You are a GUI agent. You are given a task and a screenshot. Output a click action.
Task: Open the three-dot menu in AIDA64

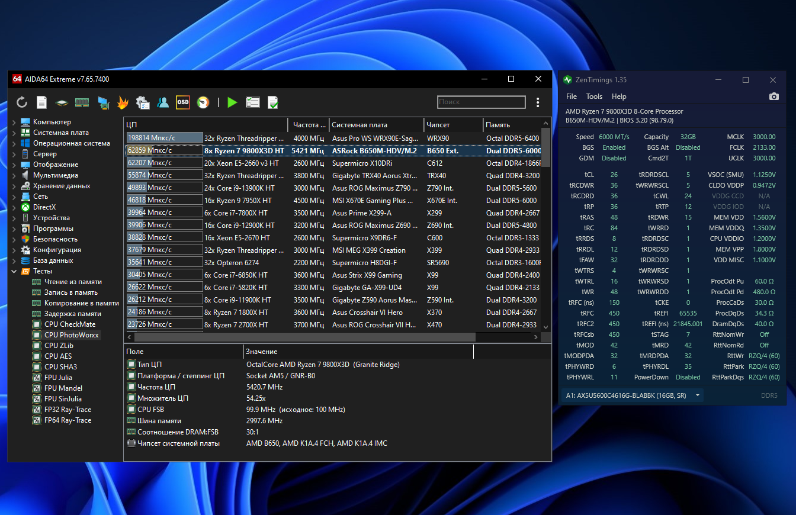tap(538, 102)
